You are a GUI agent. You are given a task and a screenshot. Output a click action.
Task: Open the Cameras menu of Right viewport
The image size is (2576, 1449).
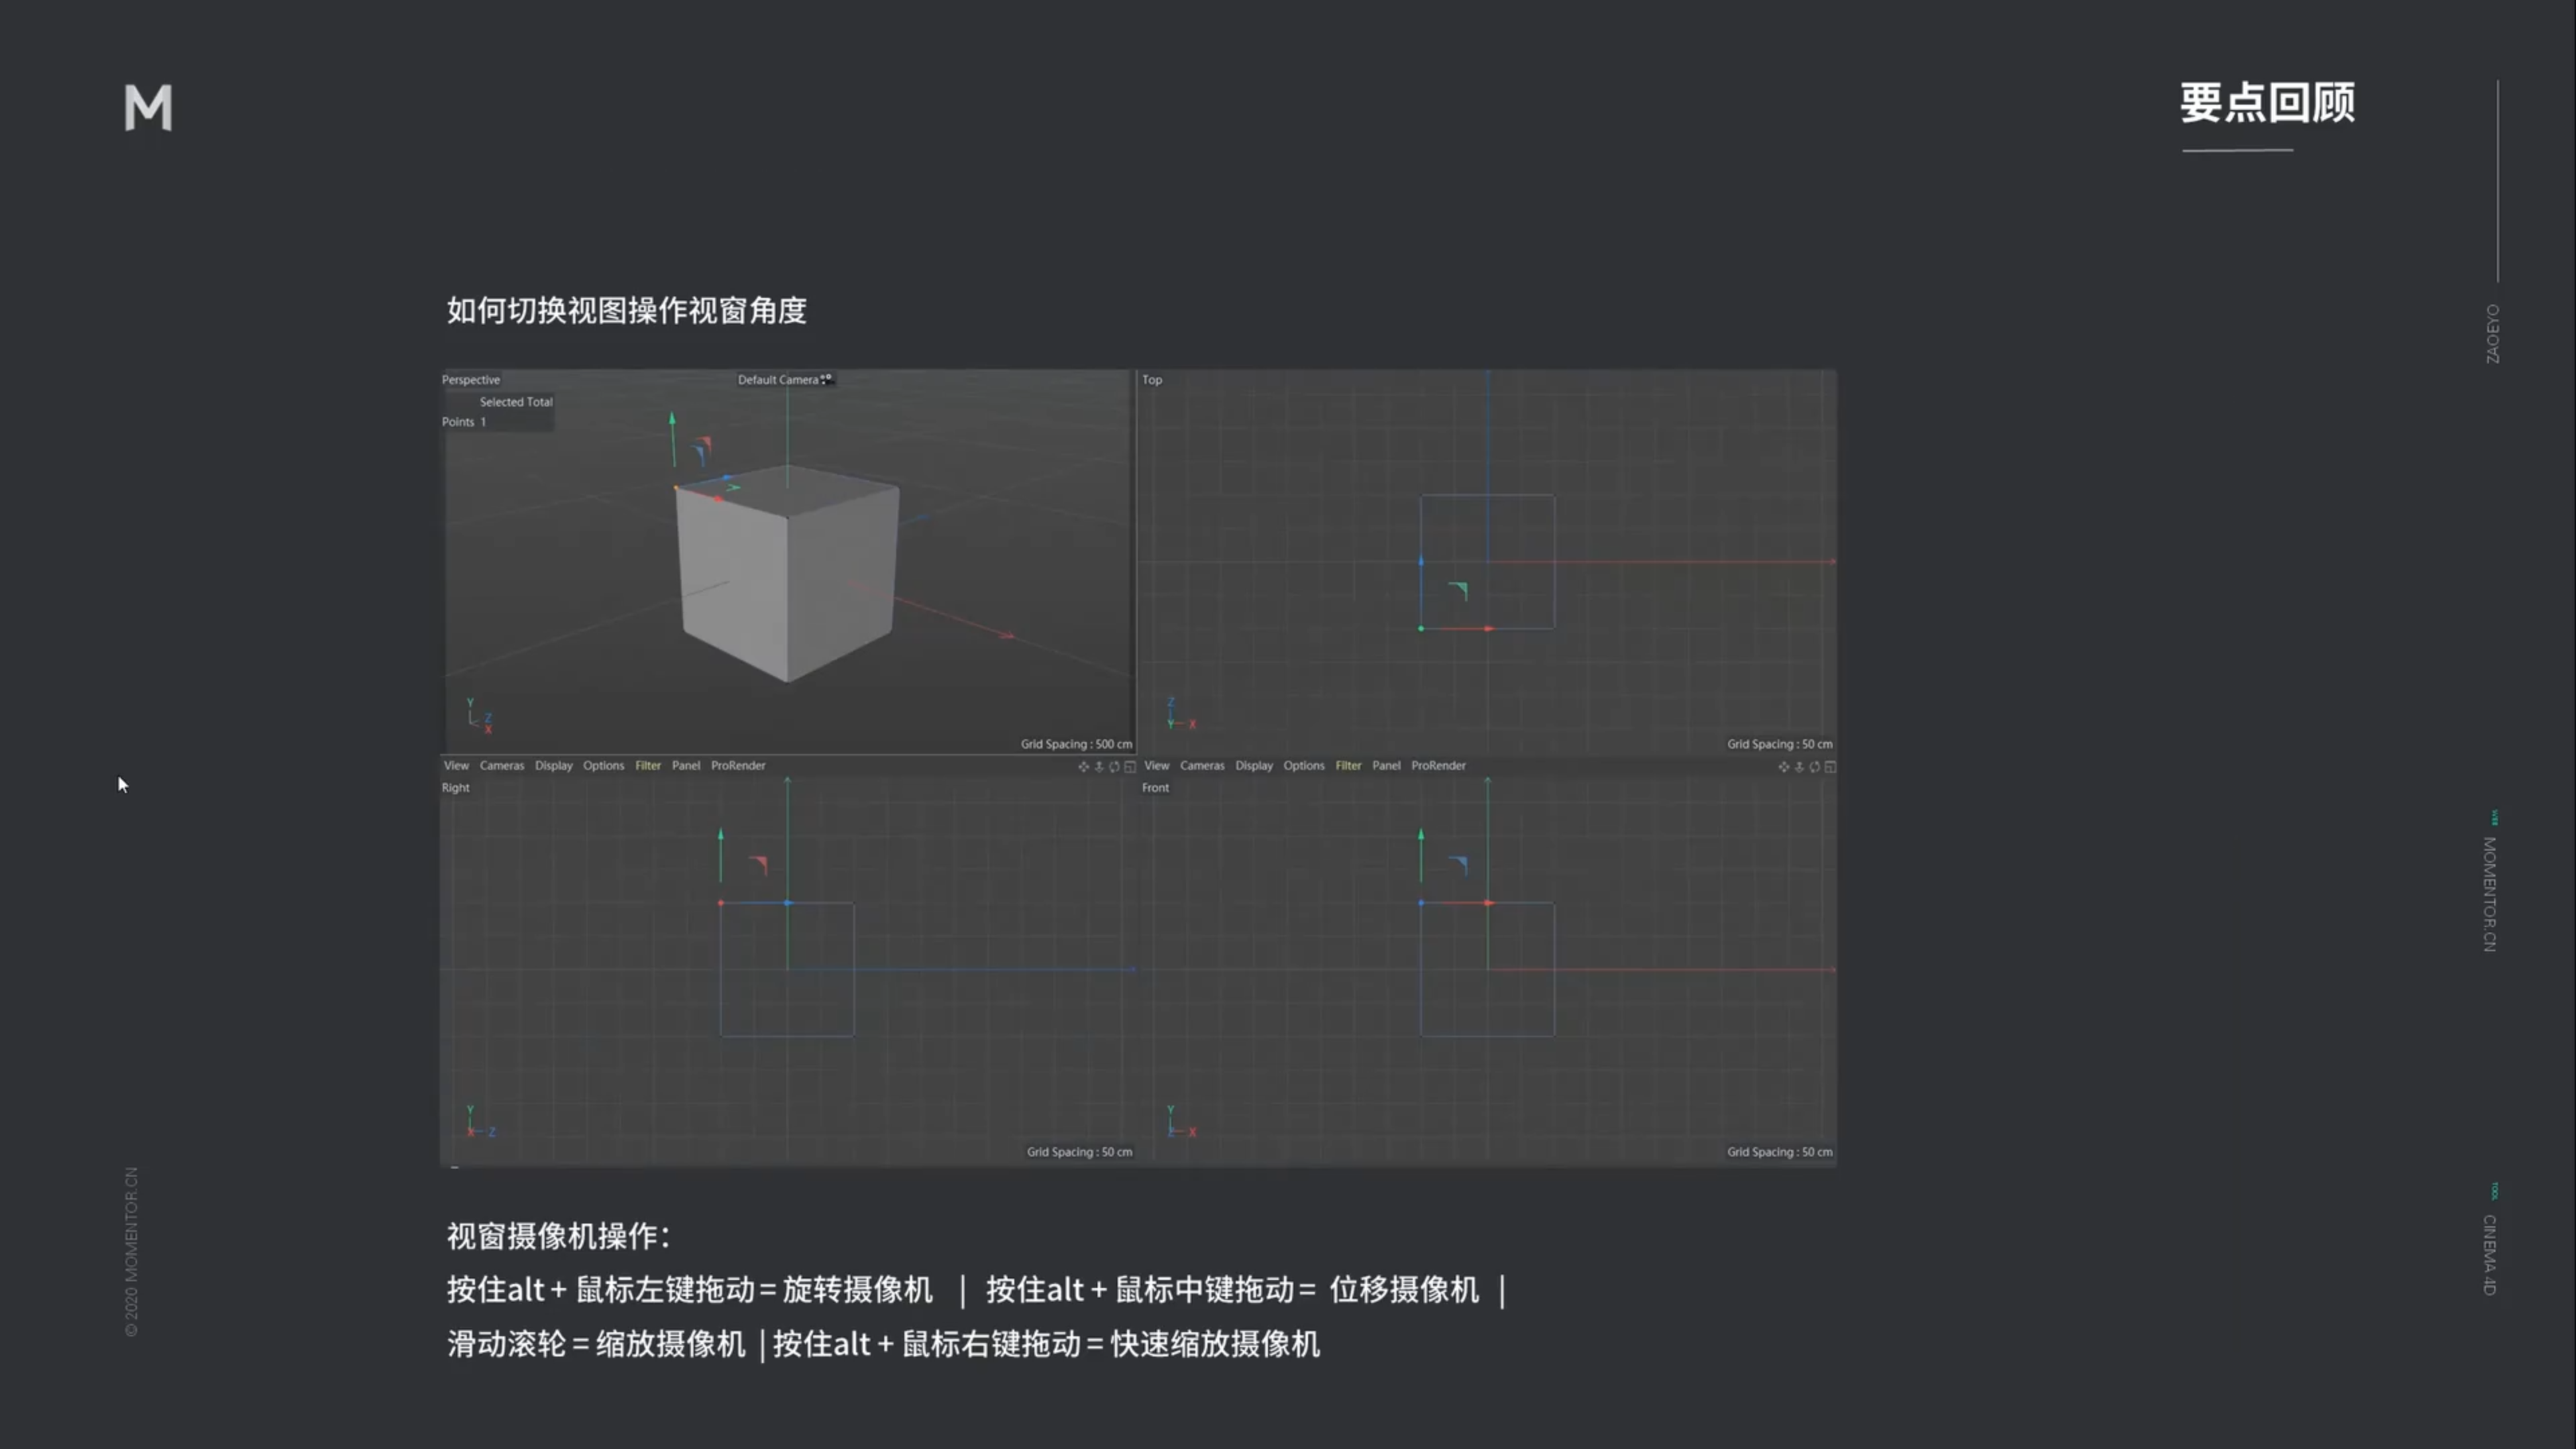(501, 766)
